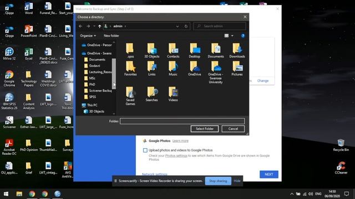Open Photos settings link
355x199 pixels.
(x=176, y=156)
